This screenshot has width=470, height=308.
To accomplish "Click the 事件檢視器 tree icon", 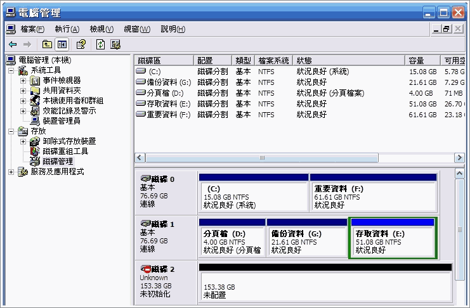I will 35,80.
